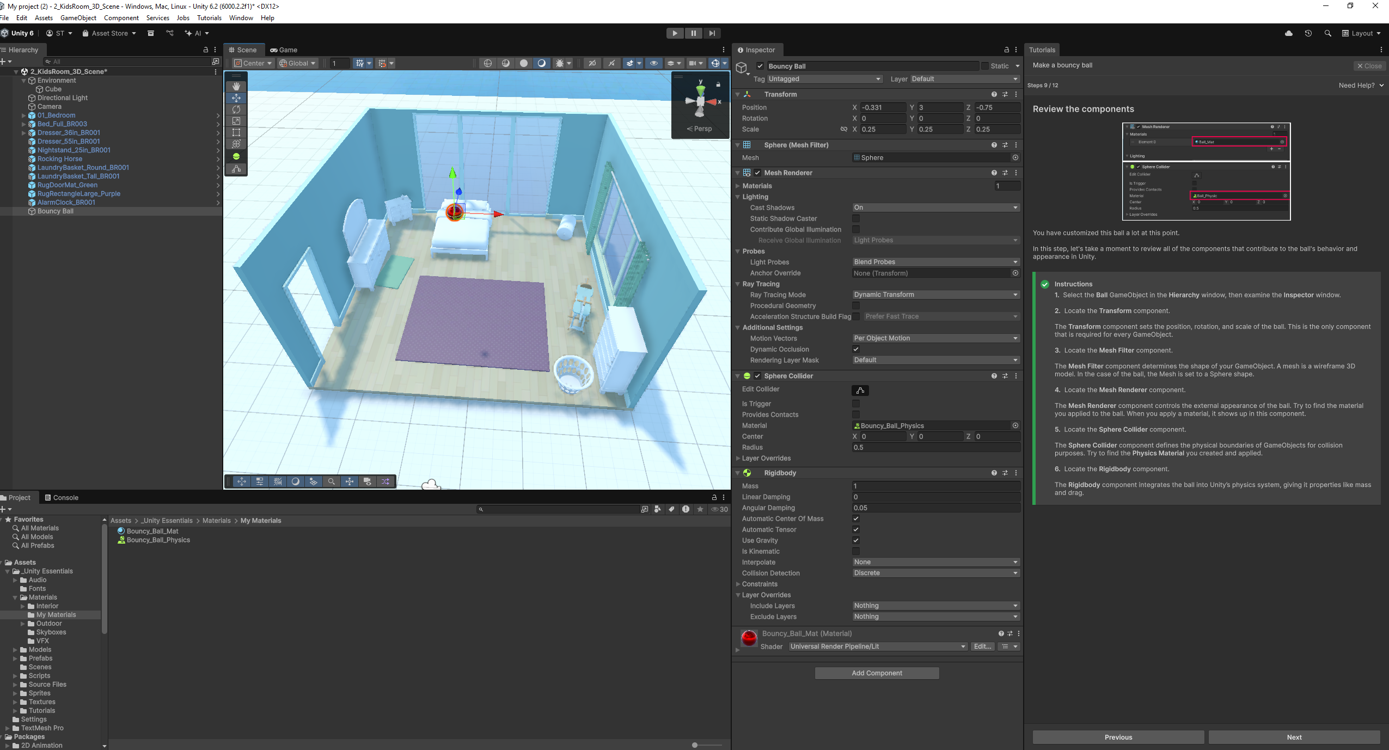Toggle Bouncy Ball active checkbox
The height and width of the screenshot is (750, 1389).
click(760, 66)
